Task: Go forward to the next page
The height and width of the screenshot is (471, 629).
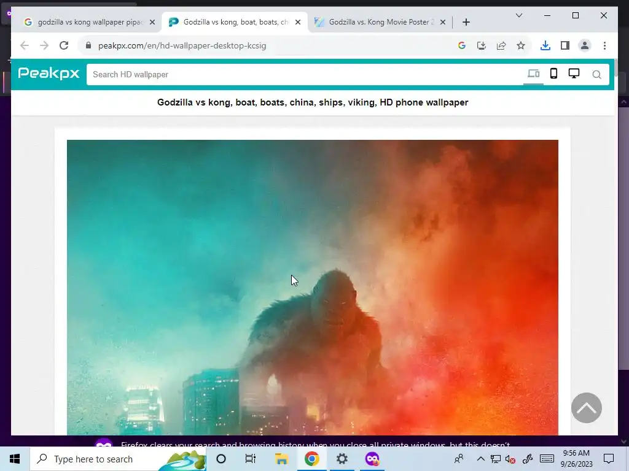Action: click(44, 45)
